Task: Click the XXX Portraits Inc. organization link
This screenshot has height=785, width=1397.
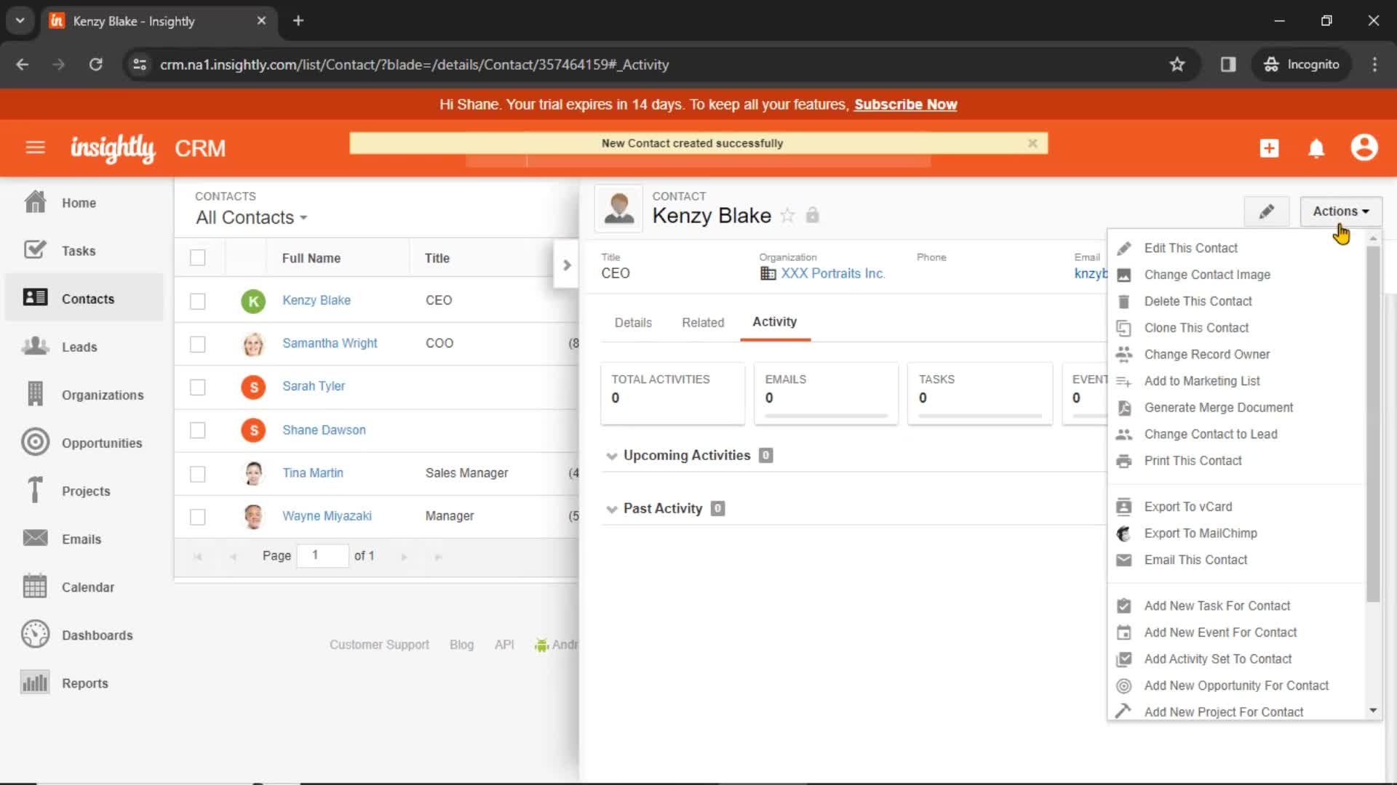Action: 832,273
